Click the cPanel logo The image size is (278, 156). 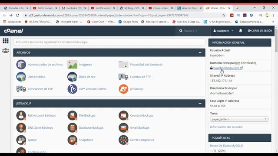(x=13, y=31)
